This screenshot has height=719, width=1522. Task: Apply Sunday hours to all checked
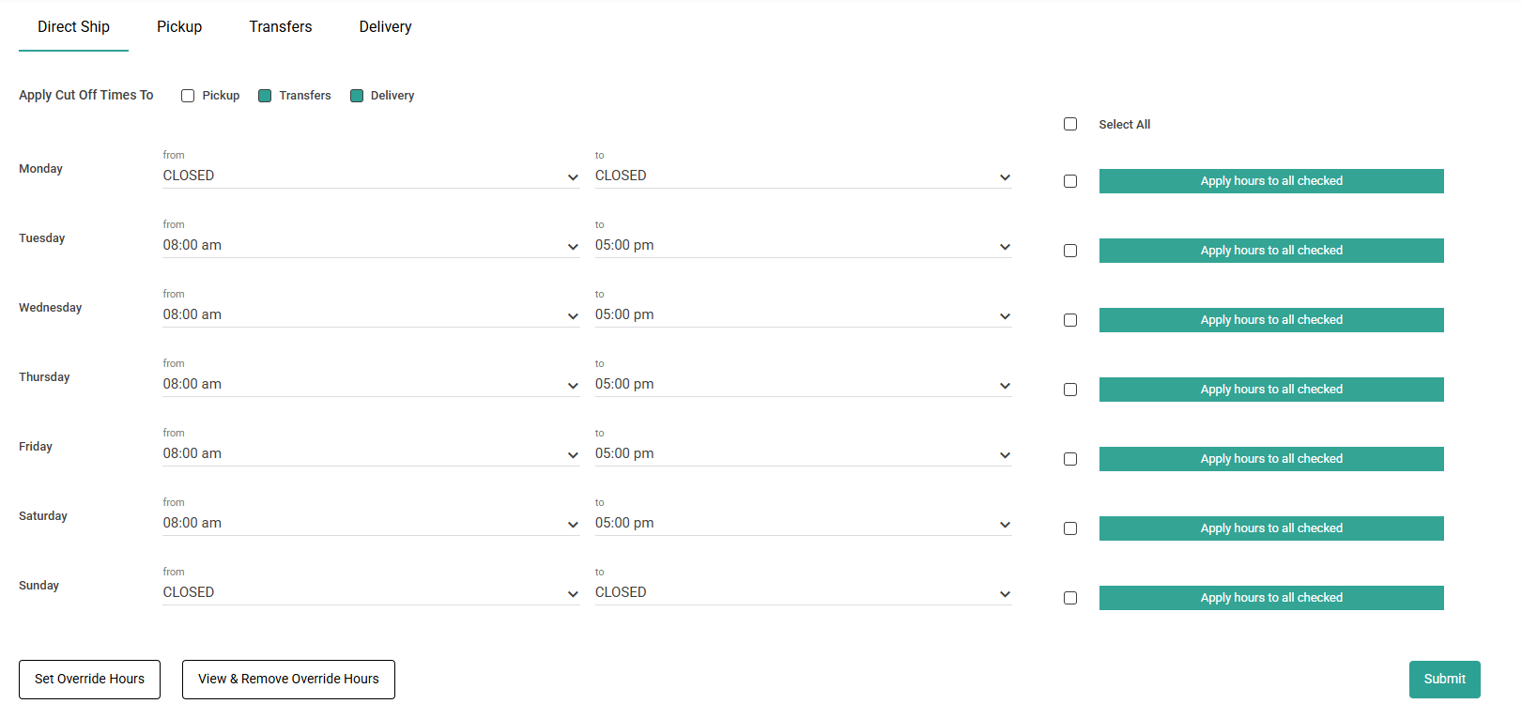1271,598
